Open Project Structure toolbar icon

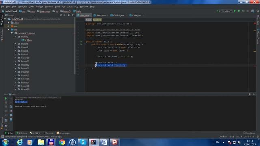pyautogui.click(x=253, y=11)
